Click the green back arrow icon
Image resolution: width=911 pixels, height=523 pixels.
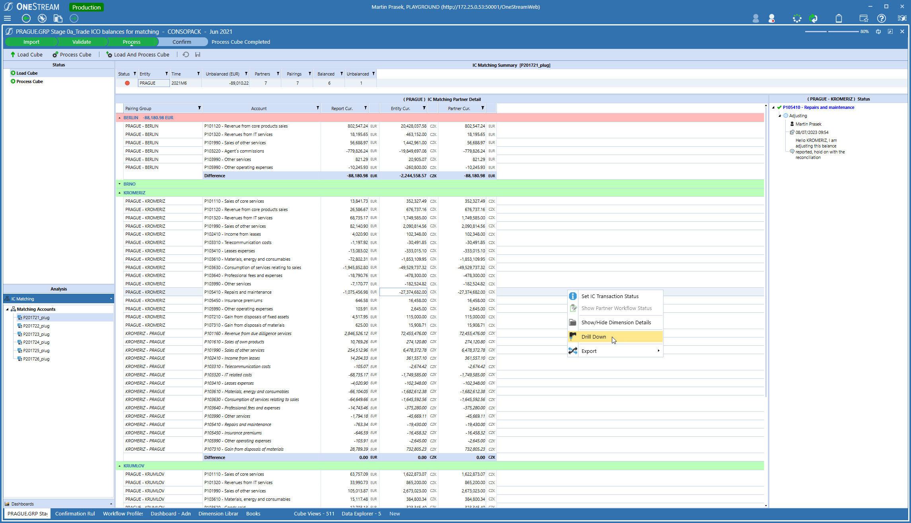[x=26, y=18]
